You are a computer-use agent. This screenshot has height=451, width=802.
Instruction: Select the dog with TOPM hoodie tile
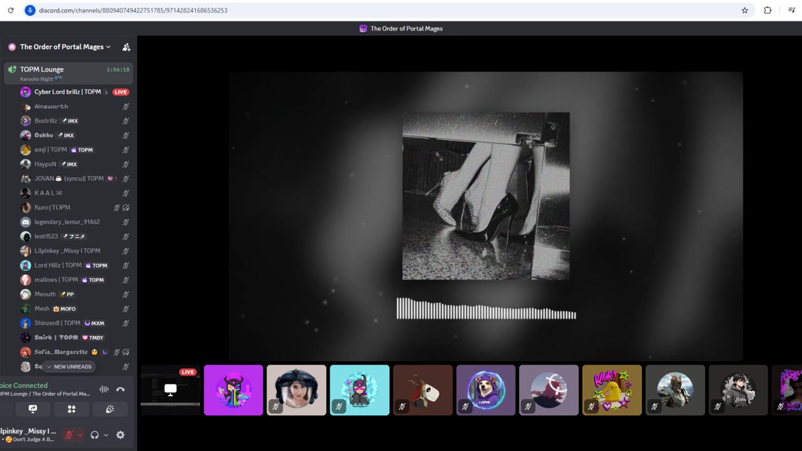[x=486, y=390]
